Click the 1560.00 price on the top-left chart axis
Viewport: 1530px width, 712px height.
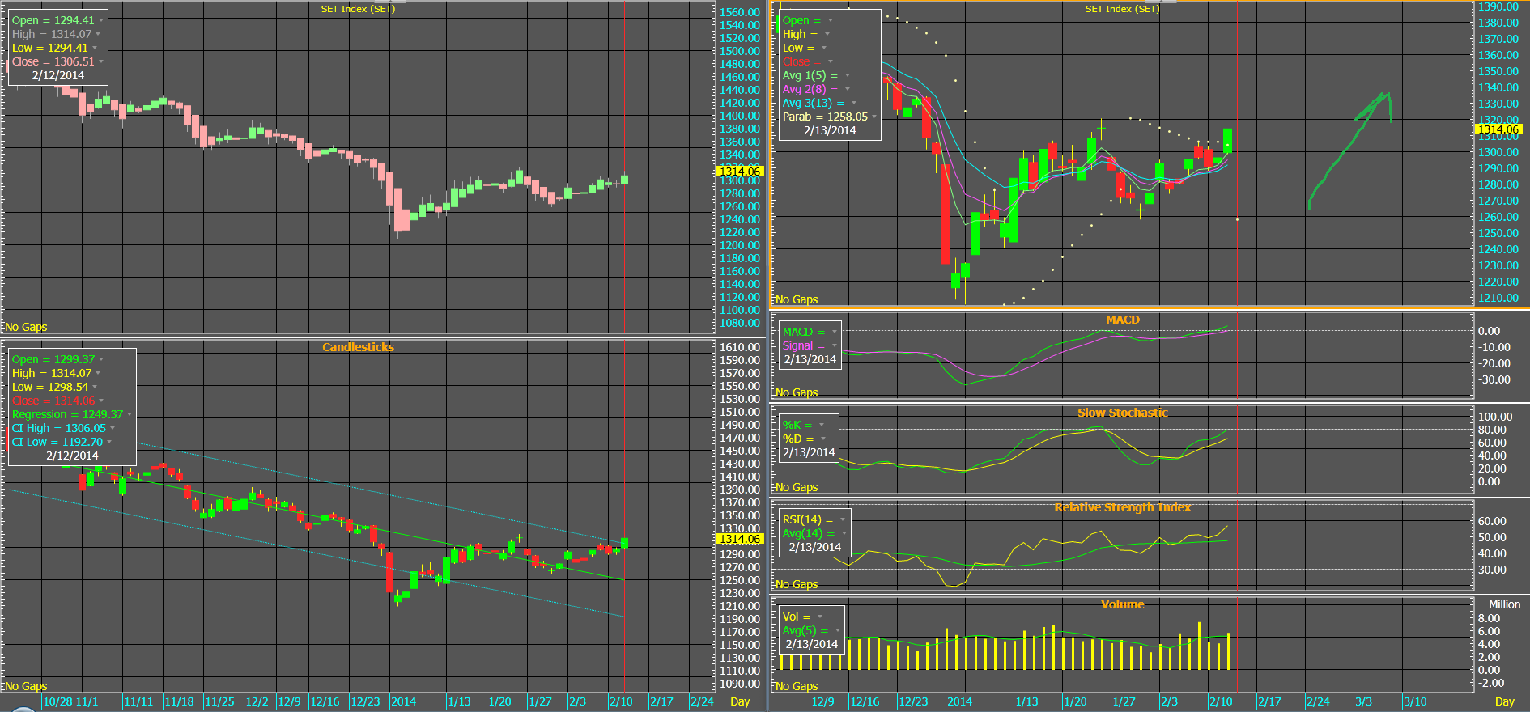740,12
